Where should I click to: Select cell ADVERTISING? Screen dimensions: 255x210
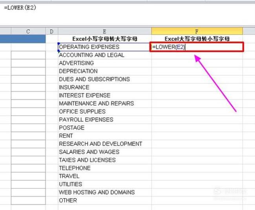coord(105,63)
